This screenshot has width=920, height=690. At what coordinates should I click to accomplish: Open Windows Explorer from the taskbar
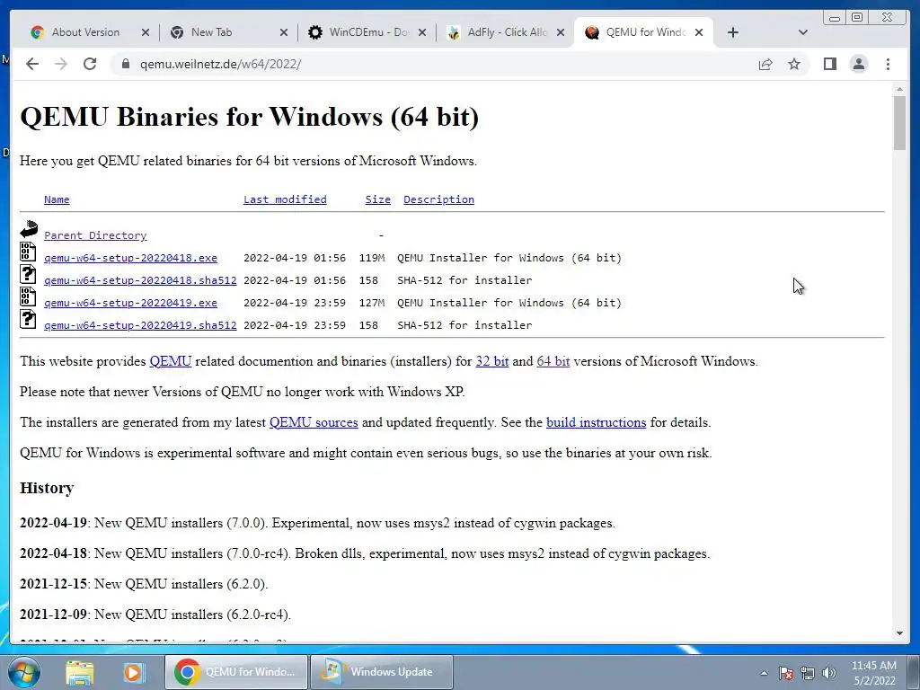(80, 672)
